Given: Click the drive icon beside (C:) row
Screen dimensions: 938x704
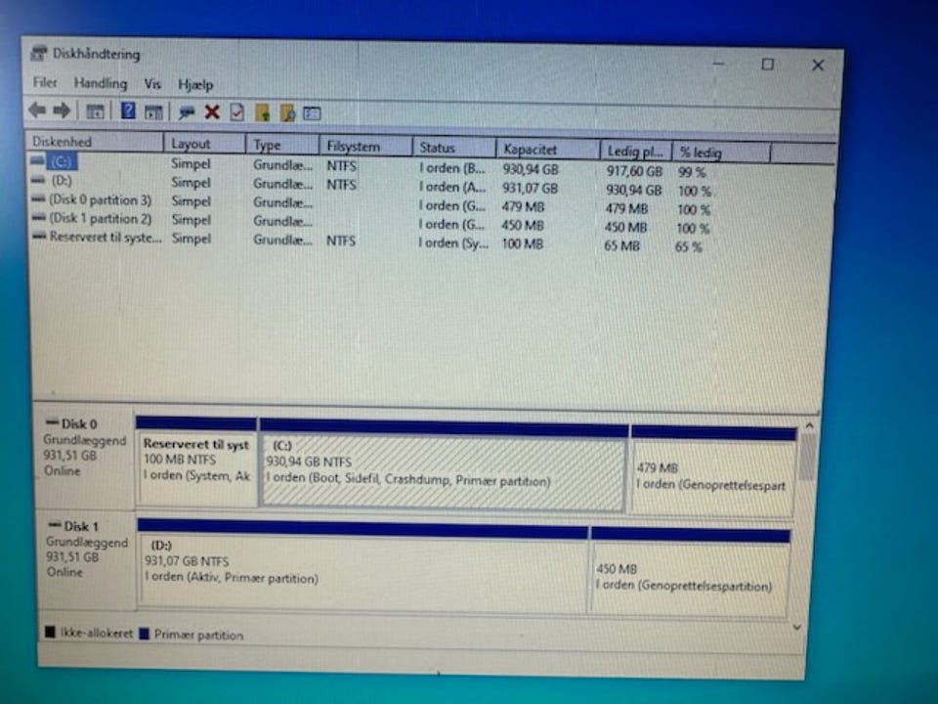Looking at the screenshot, I should (x=38, y=160).
